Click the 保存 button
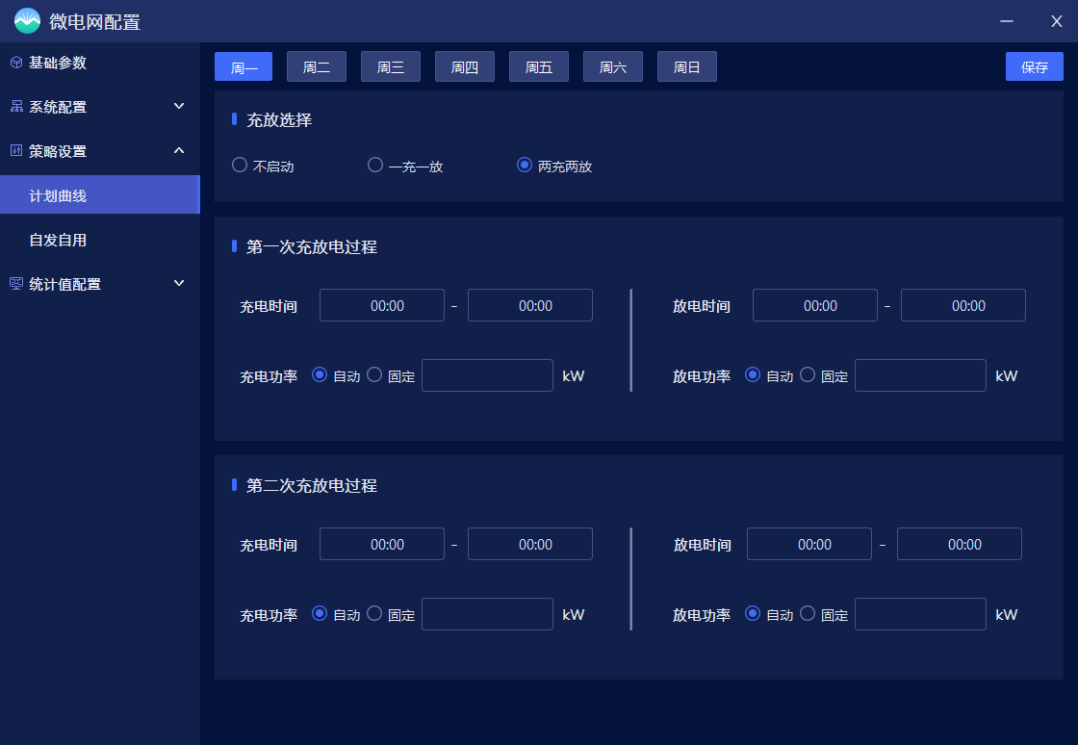This screenshot has width=1078, height=745. [1034, 66]
